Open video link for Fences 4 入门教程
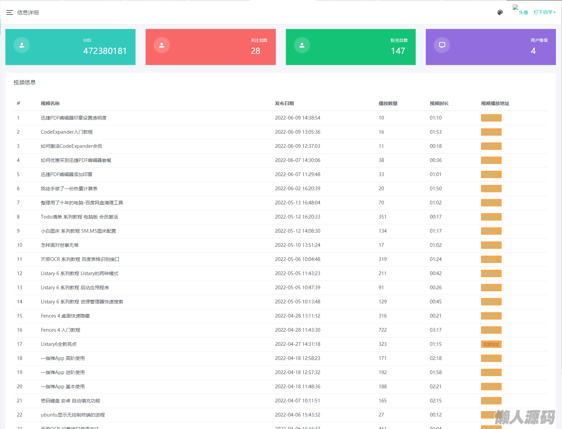 [491, 330]
